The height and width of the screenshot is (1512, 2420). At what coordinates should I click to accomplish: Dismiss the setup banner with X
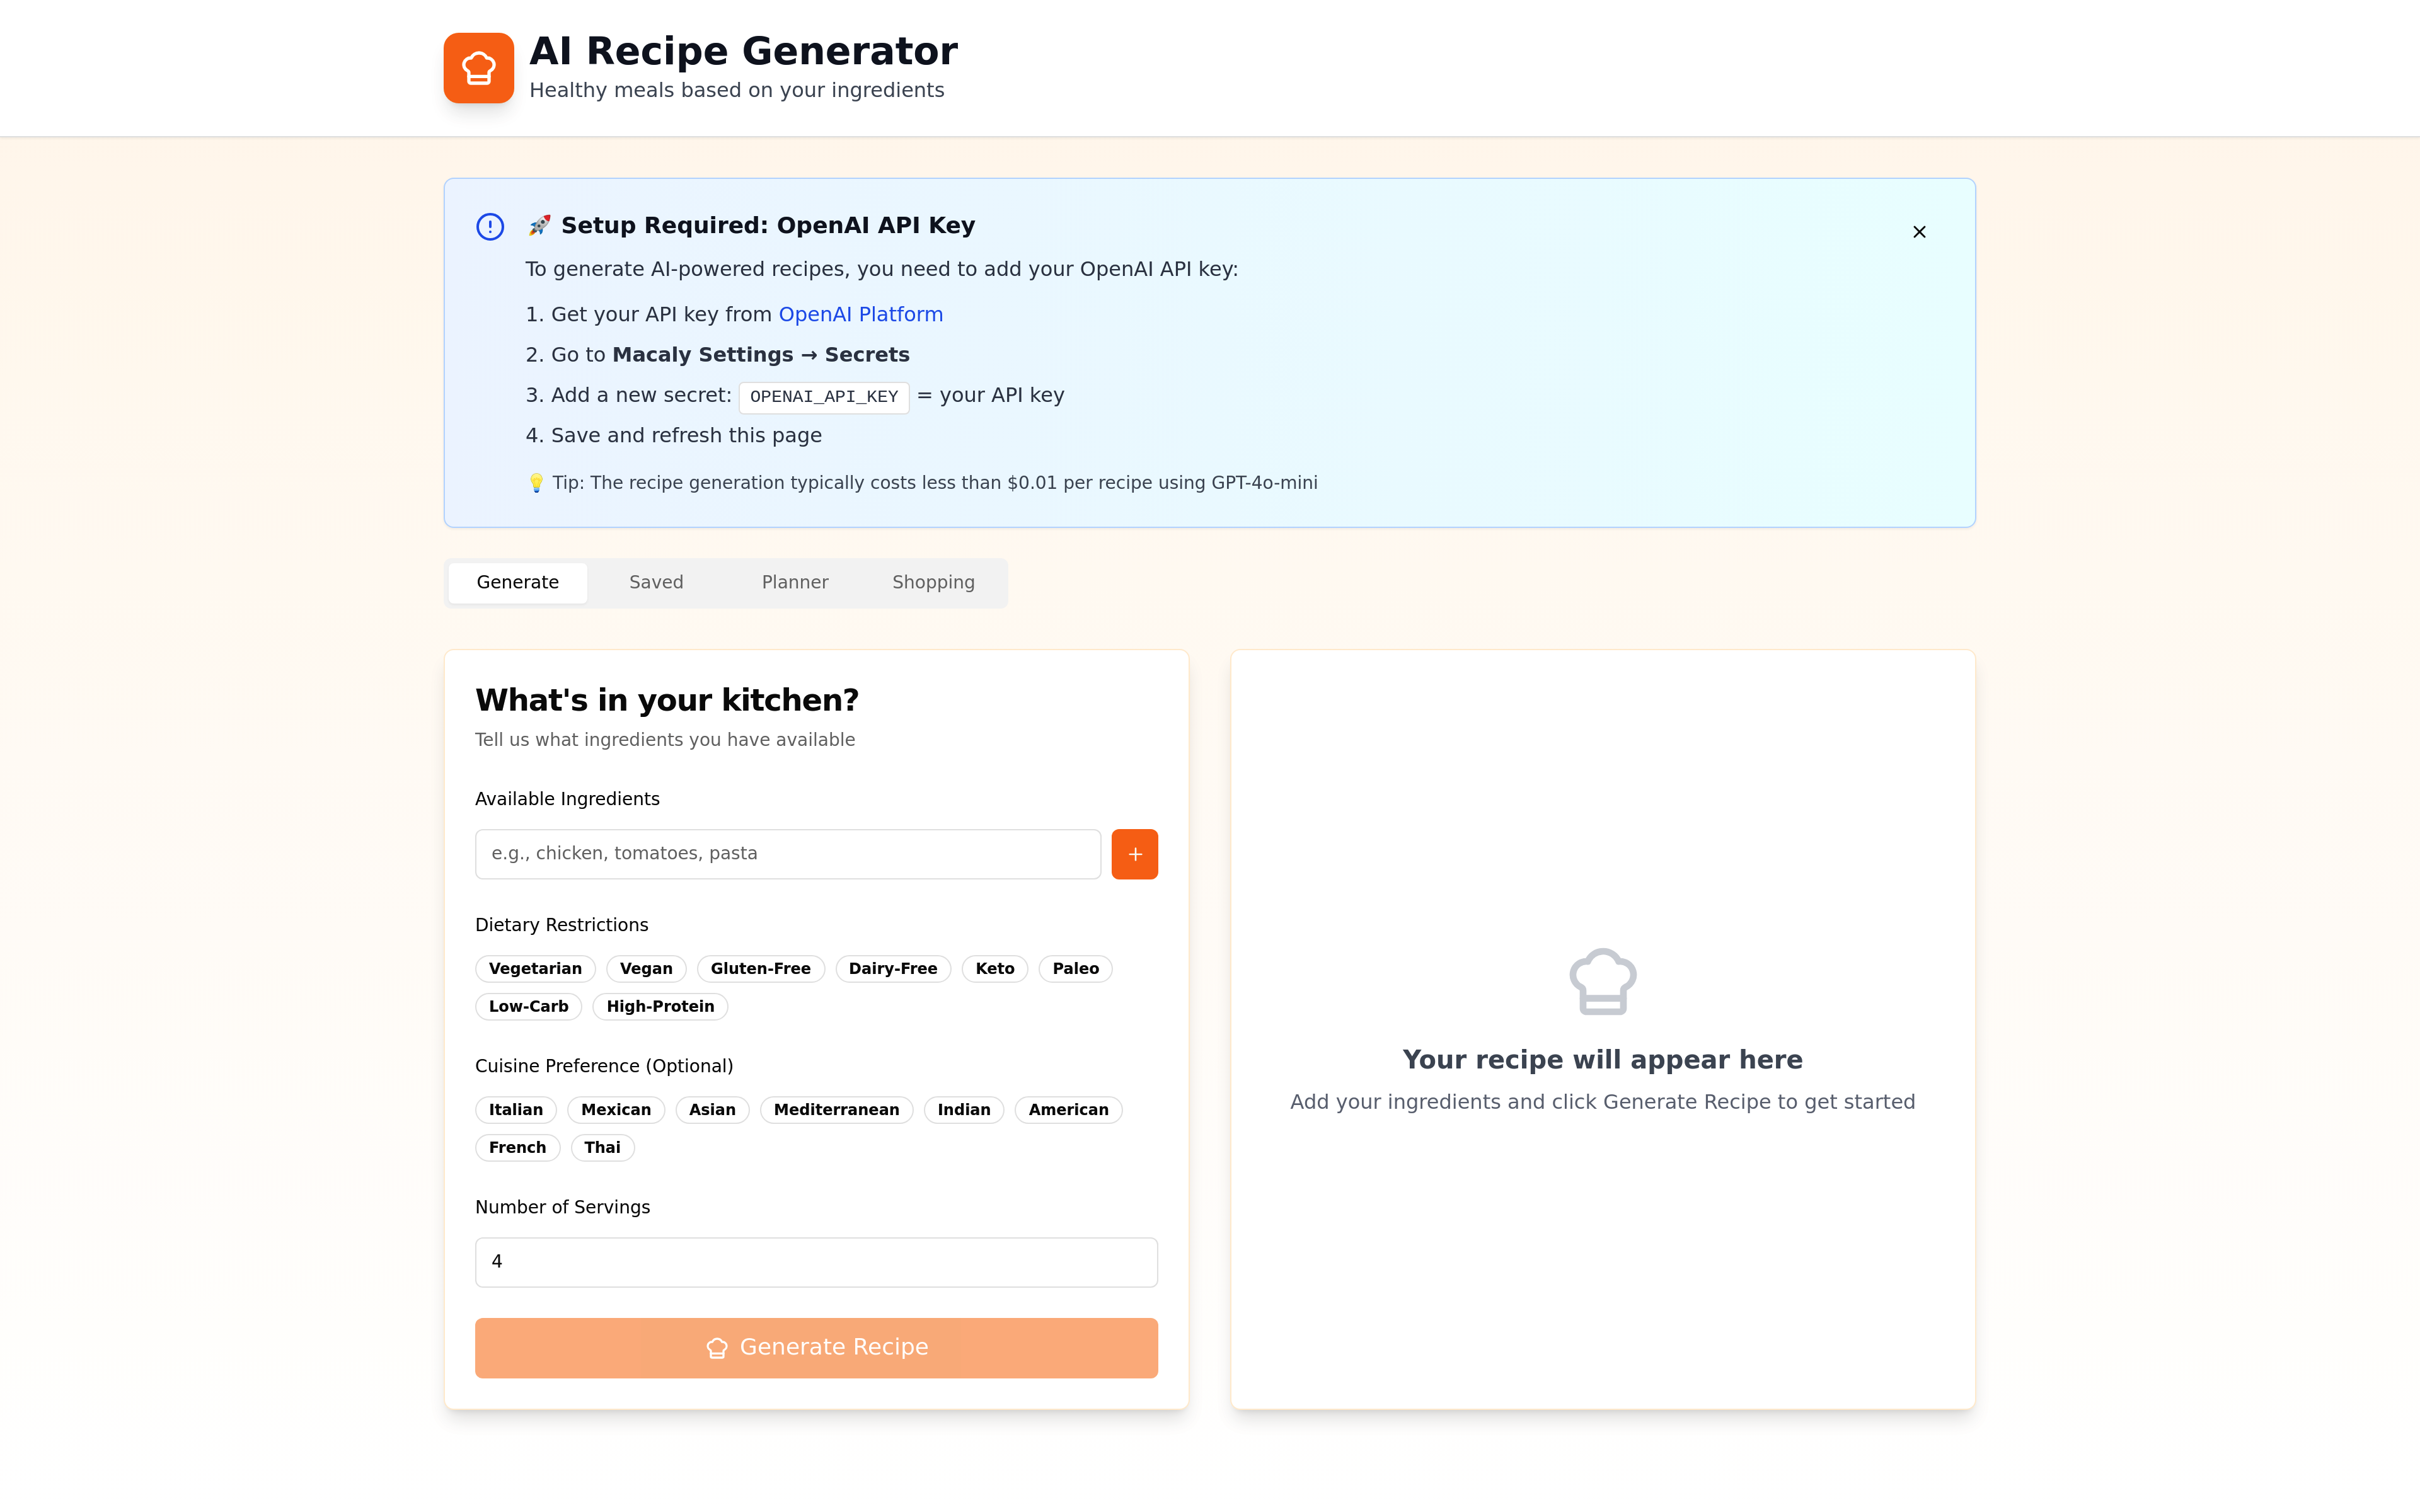(1918, 232)
